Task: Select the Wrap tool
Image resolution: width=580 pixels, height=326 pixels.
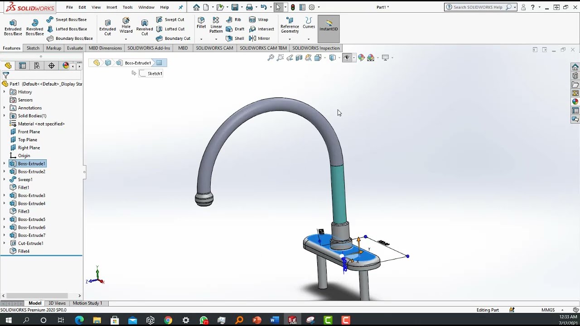Action: (258, 19)
